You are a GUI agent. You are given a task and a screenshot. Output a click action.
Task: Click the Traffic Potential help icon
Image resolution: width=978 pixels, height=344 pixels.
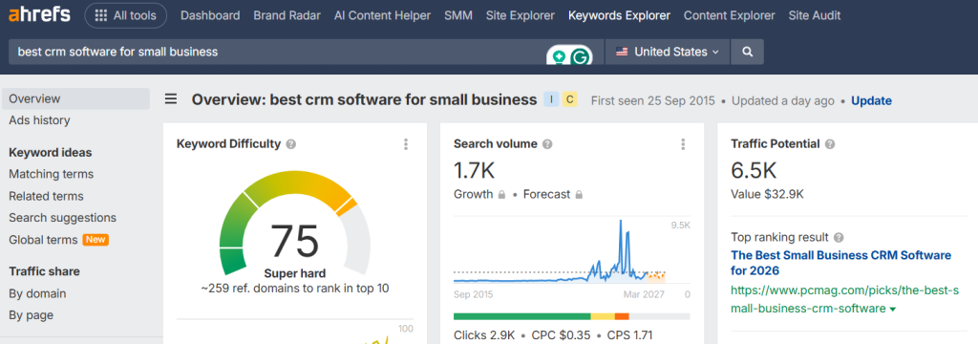pos(830,144)
